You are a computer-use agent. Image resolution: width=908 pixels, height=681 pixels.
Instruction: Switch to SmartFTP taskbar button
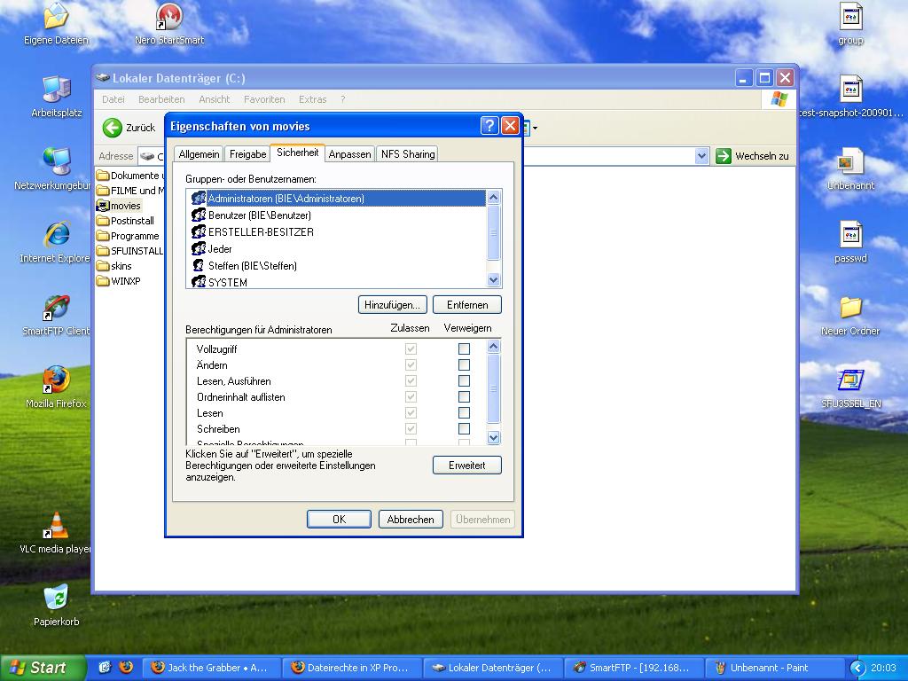(x=634, y=668)
